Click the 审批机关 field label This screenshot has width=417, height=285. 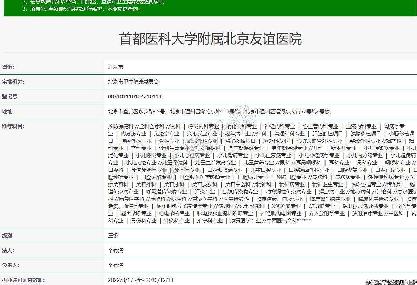(13, 82)
